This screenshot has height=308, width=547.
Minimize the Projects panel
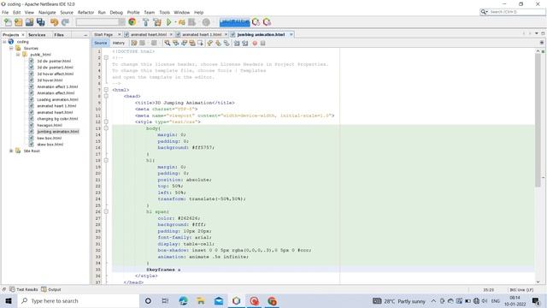coord(85,35)
